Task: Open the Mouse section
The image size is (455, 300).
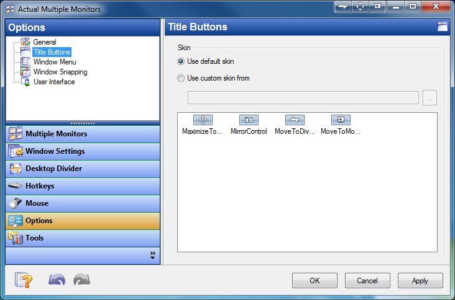Action: pos(83,203)
